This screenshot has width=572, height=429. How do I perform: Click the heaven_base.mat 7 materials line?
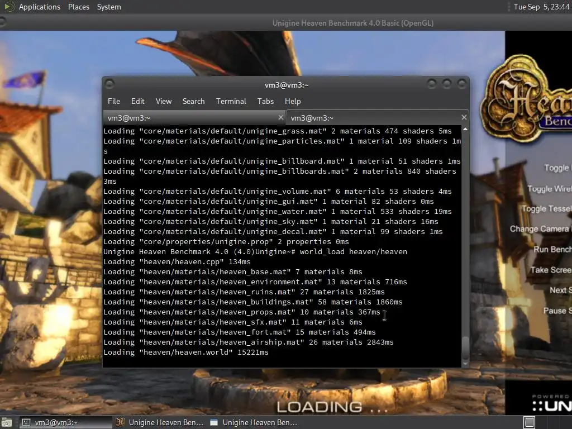pos(233,272)
